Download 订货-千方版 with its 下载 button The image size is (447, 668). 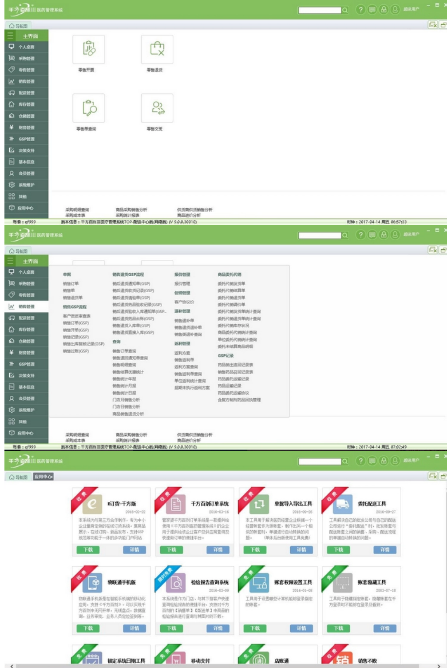(x=88, y=550)
